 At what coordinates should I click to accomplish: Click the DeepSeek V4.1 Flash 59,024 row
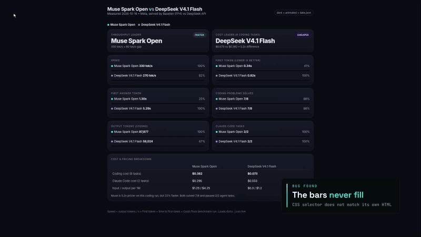coord(158,141)
